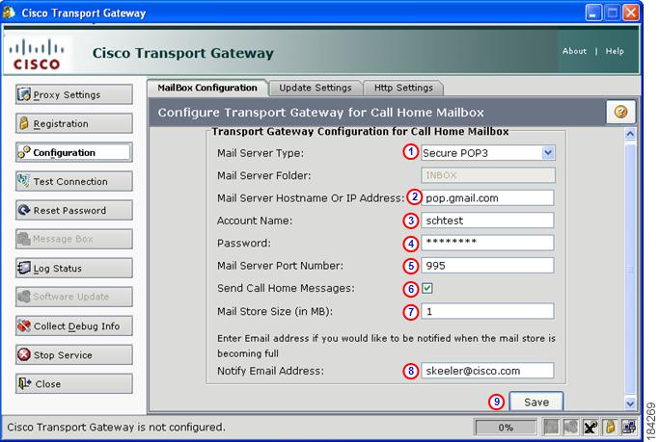The height and width of the screenshot is (442, 659).
Task: Click Stop Service in the sidebar
Action: pos(74,354)
